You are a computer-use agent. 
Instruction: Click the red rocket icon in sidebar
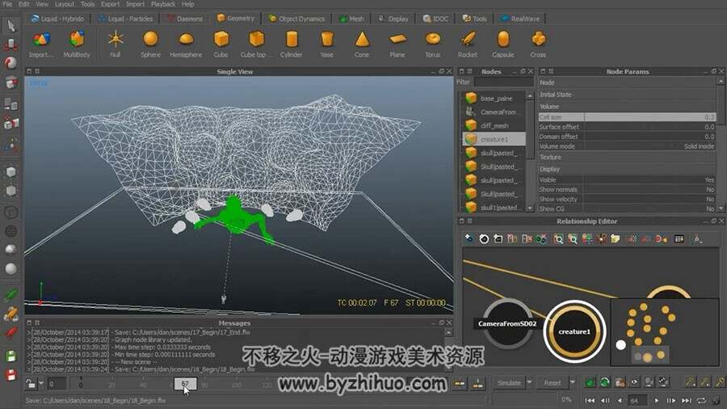click(x=11, y=332)
